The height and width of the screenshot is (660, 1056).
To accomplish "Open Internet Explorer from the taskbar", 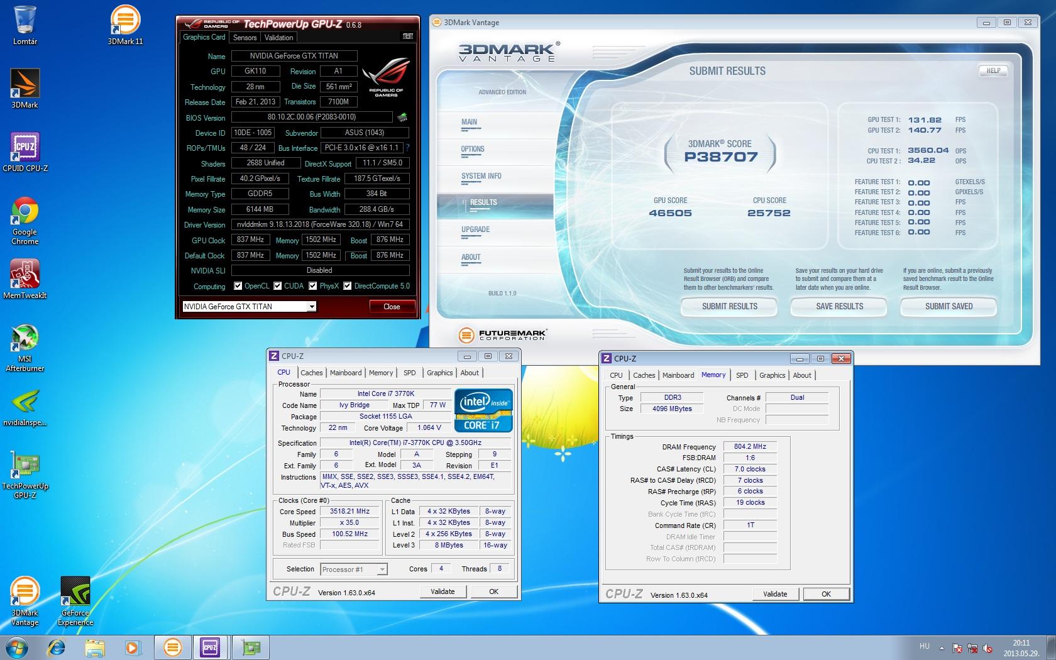I will pyautogui.click(x=57, y=647).
